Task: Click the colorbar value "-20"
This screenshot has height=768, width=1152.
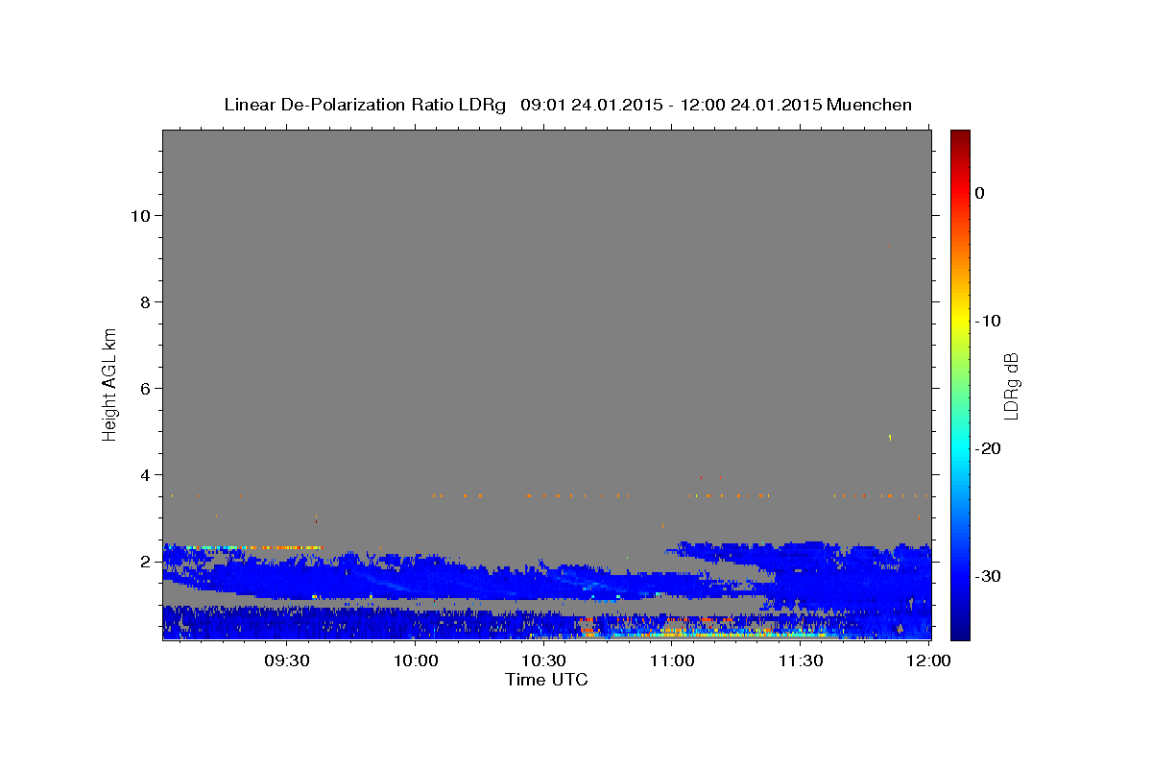Action: point(988,448)
